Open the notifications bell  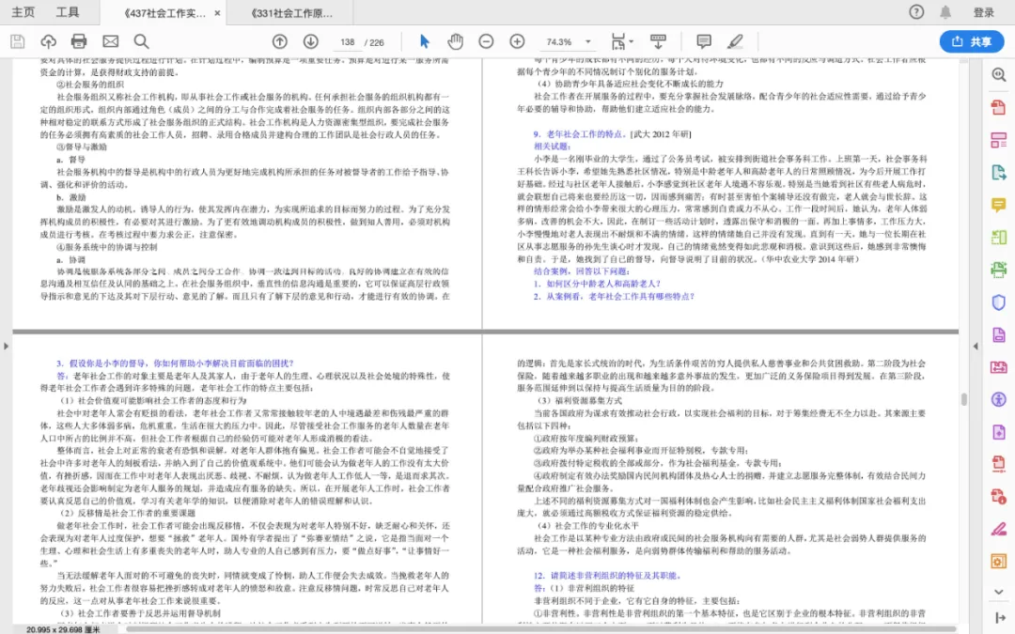(945, 11)
